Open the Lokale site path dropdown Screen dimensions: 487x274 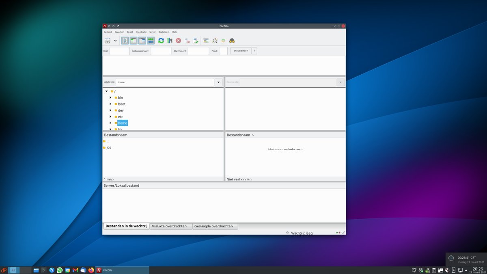pos(218,82)
